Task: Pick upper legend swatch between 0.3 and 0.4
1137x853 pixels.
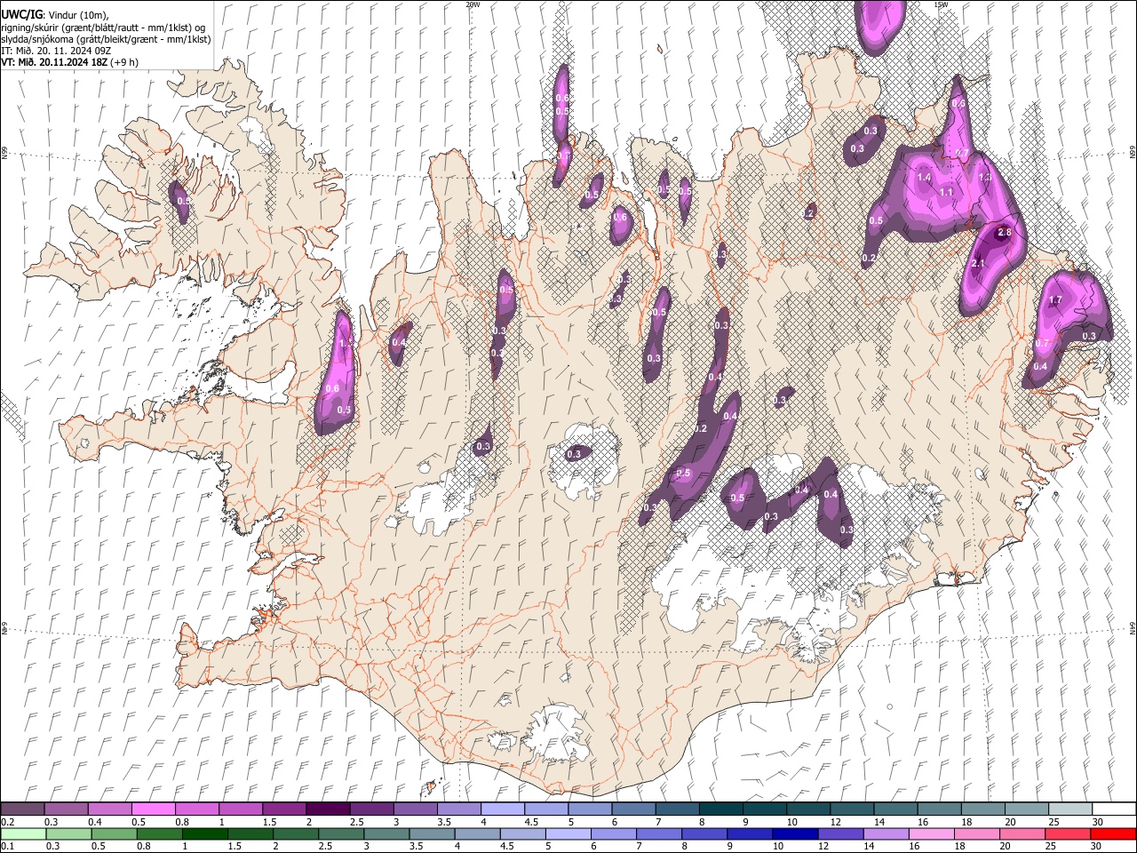Action: click(66, 809)
